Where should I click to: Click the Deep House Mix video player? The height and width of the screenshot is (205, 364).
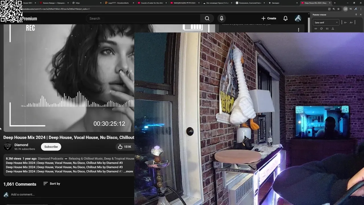tap(69, 78)
